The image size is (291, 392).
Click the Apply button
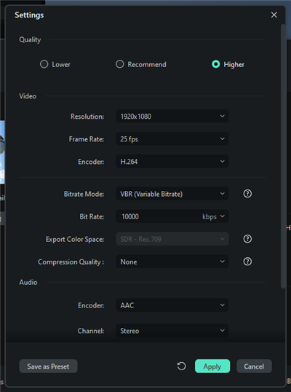coord(212,366)
